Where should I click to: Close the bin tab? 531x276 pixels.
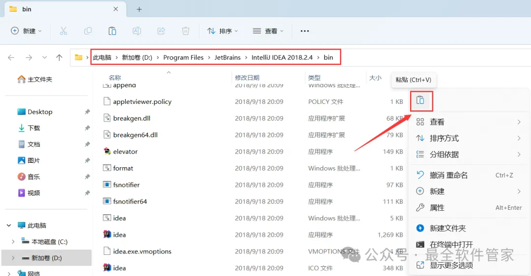click(116, 9)
